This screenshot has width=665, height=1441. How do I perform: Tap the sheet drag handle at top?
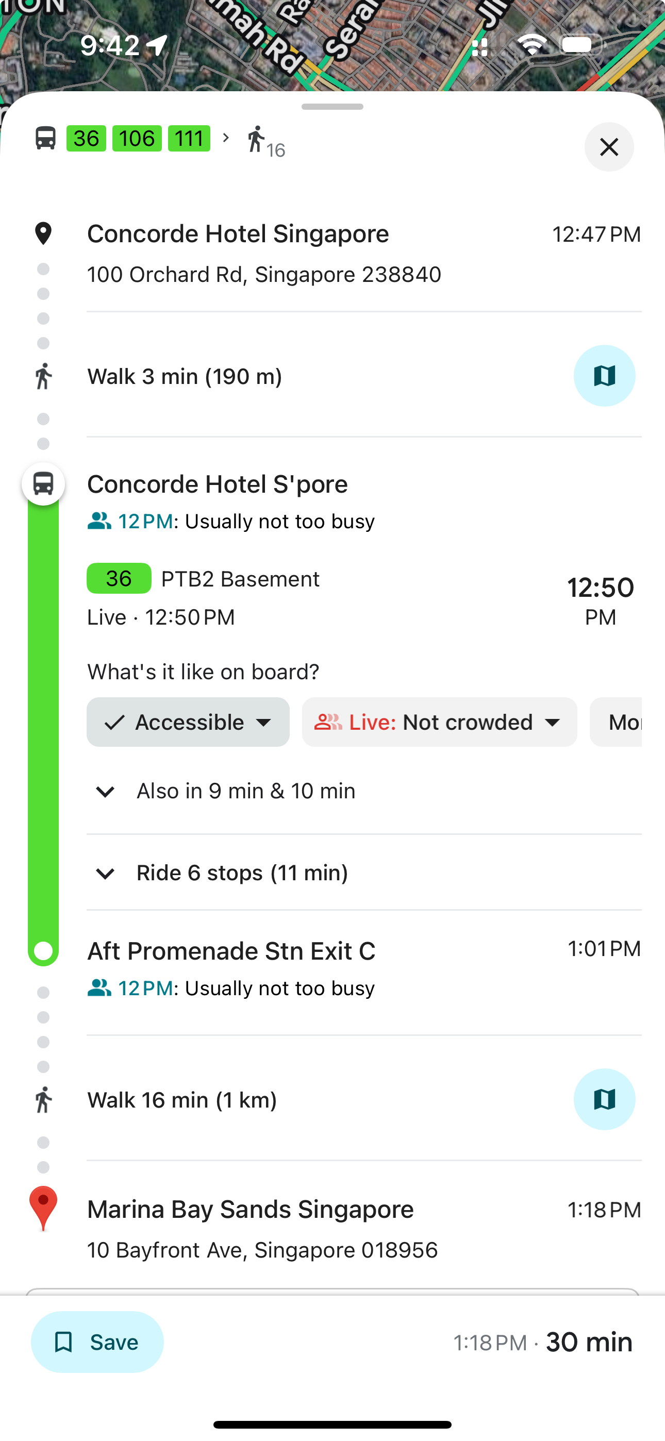(x=332, y=107)
